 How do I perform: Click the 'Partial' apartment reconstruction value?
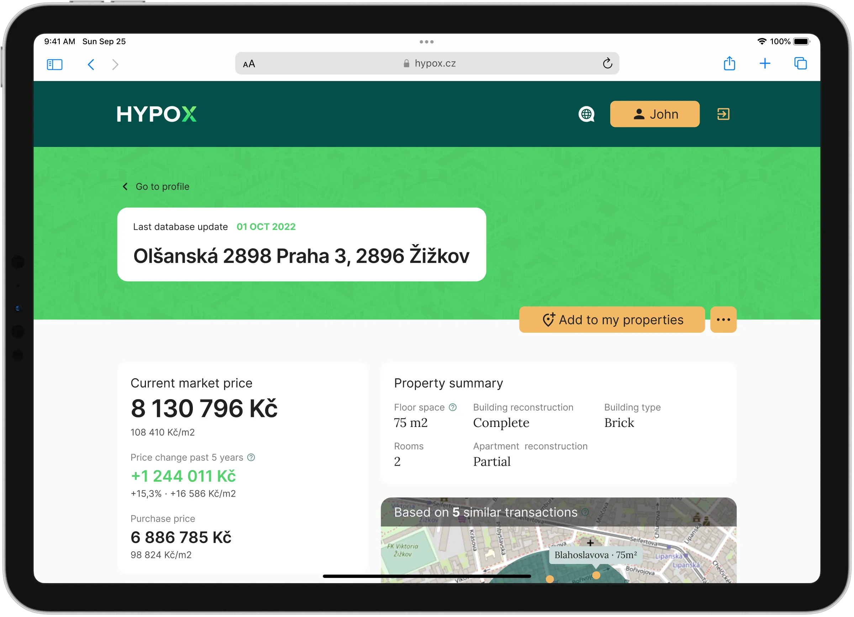tap(492, 462)
